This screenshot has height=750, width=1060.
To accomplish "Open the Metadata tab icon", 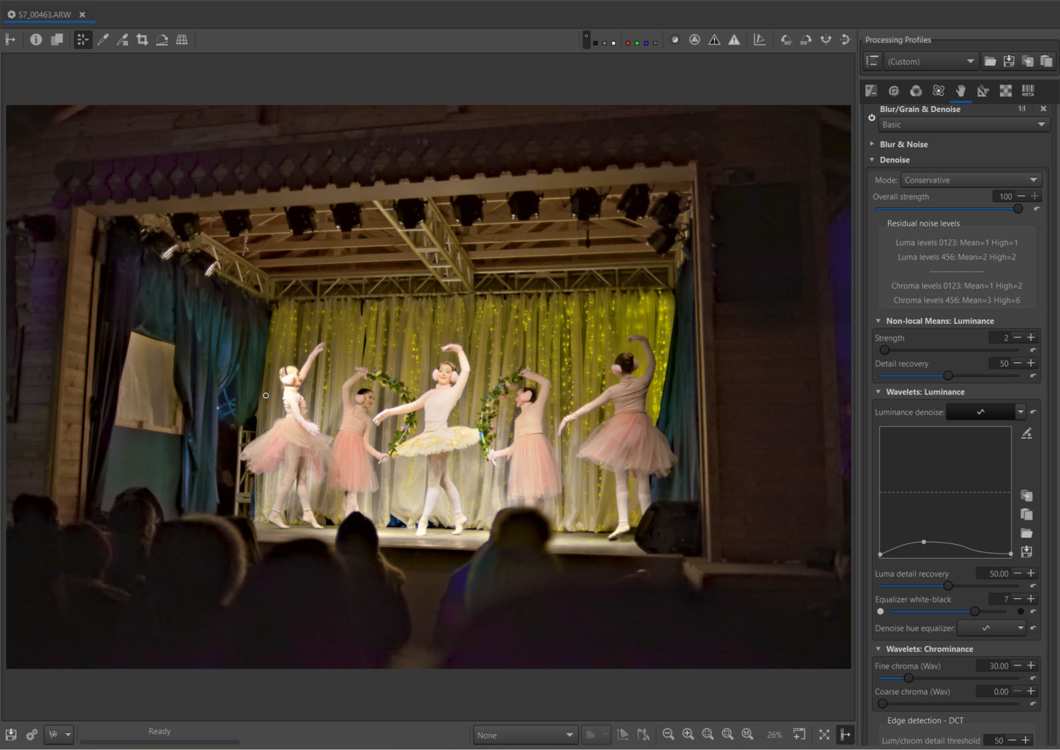I will point(1028,91).
